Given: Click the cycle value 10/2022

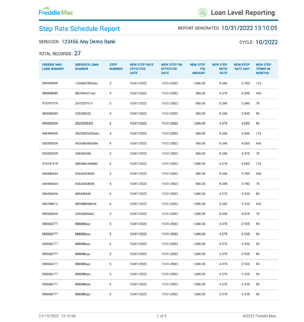Looking at the screenshot, I should pos(266,42).
